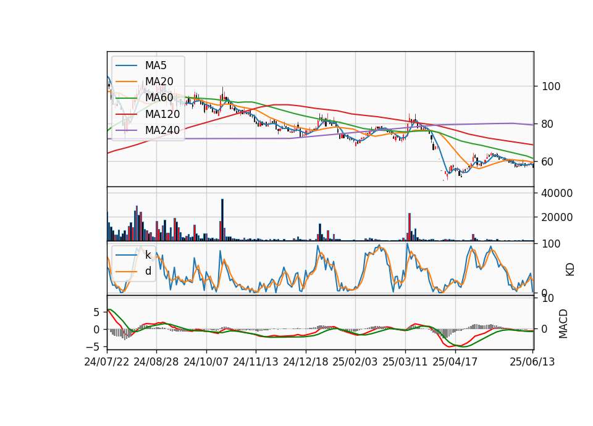This screenshot has height=426, width=593.
Task: Click the d legend label in KD panel
Action: pyautogui.click(x=148, y=271)
